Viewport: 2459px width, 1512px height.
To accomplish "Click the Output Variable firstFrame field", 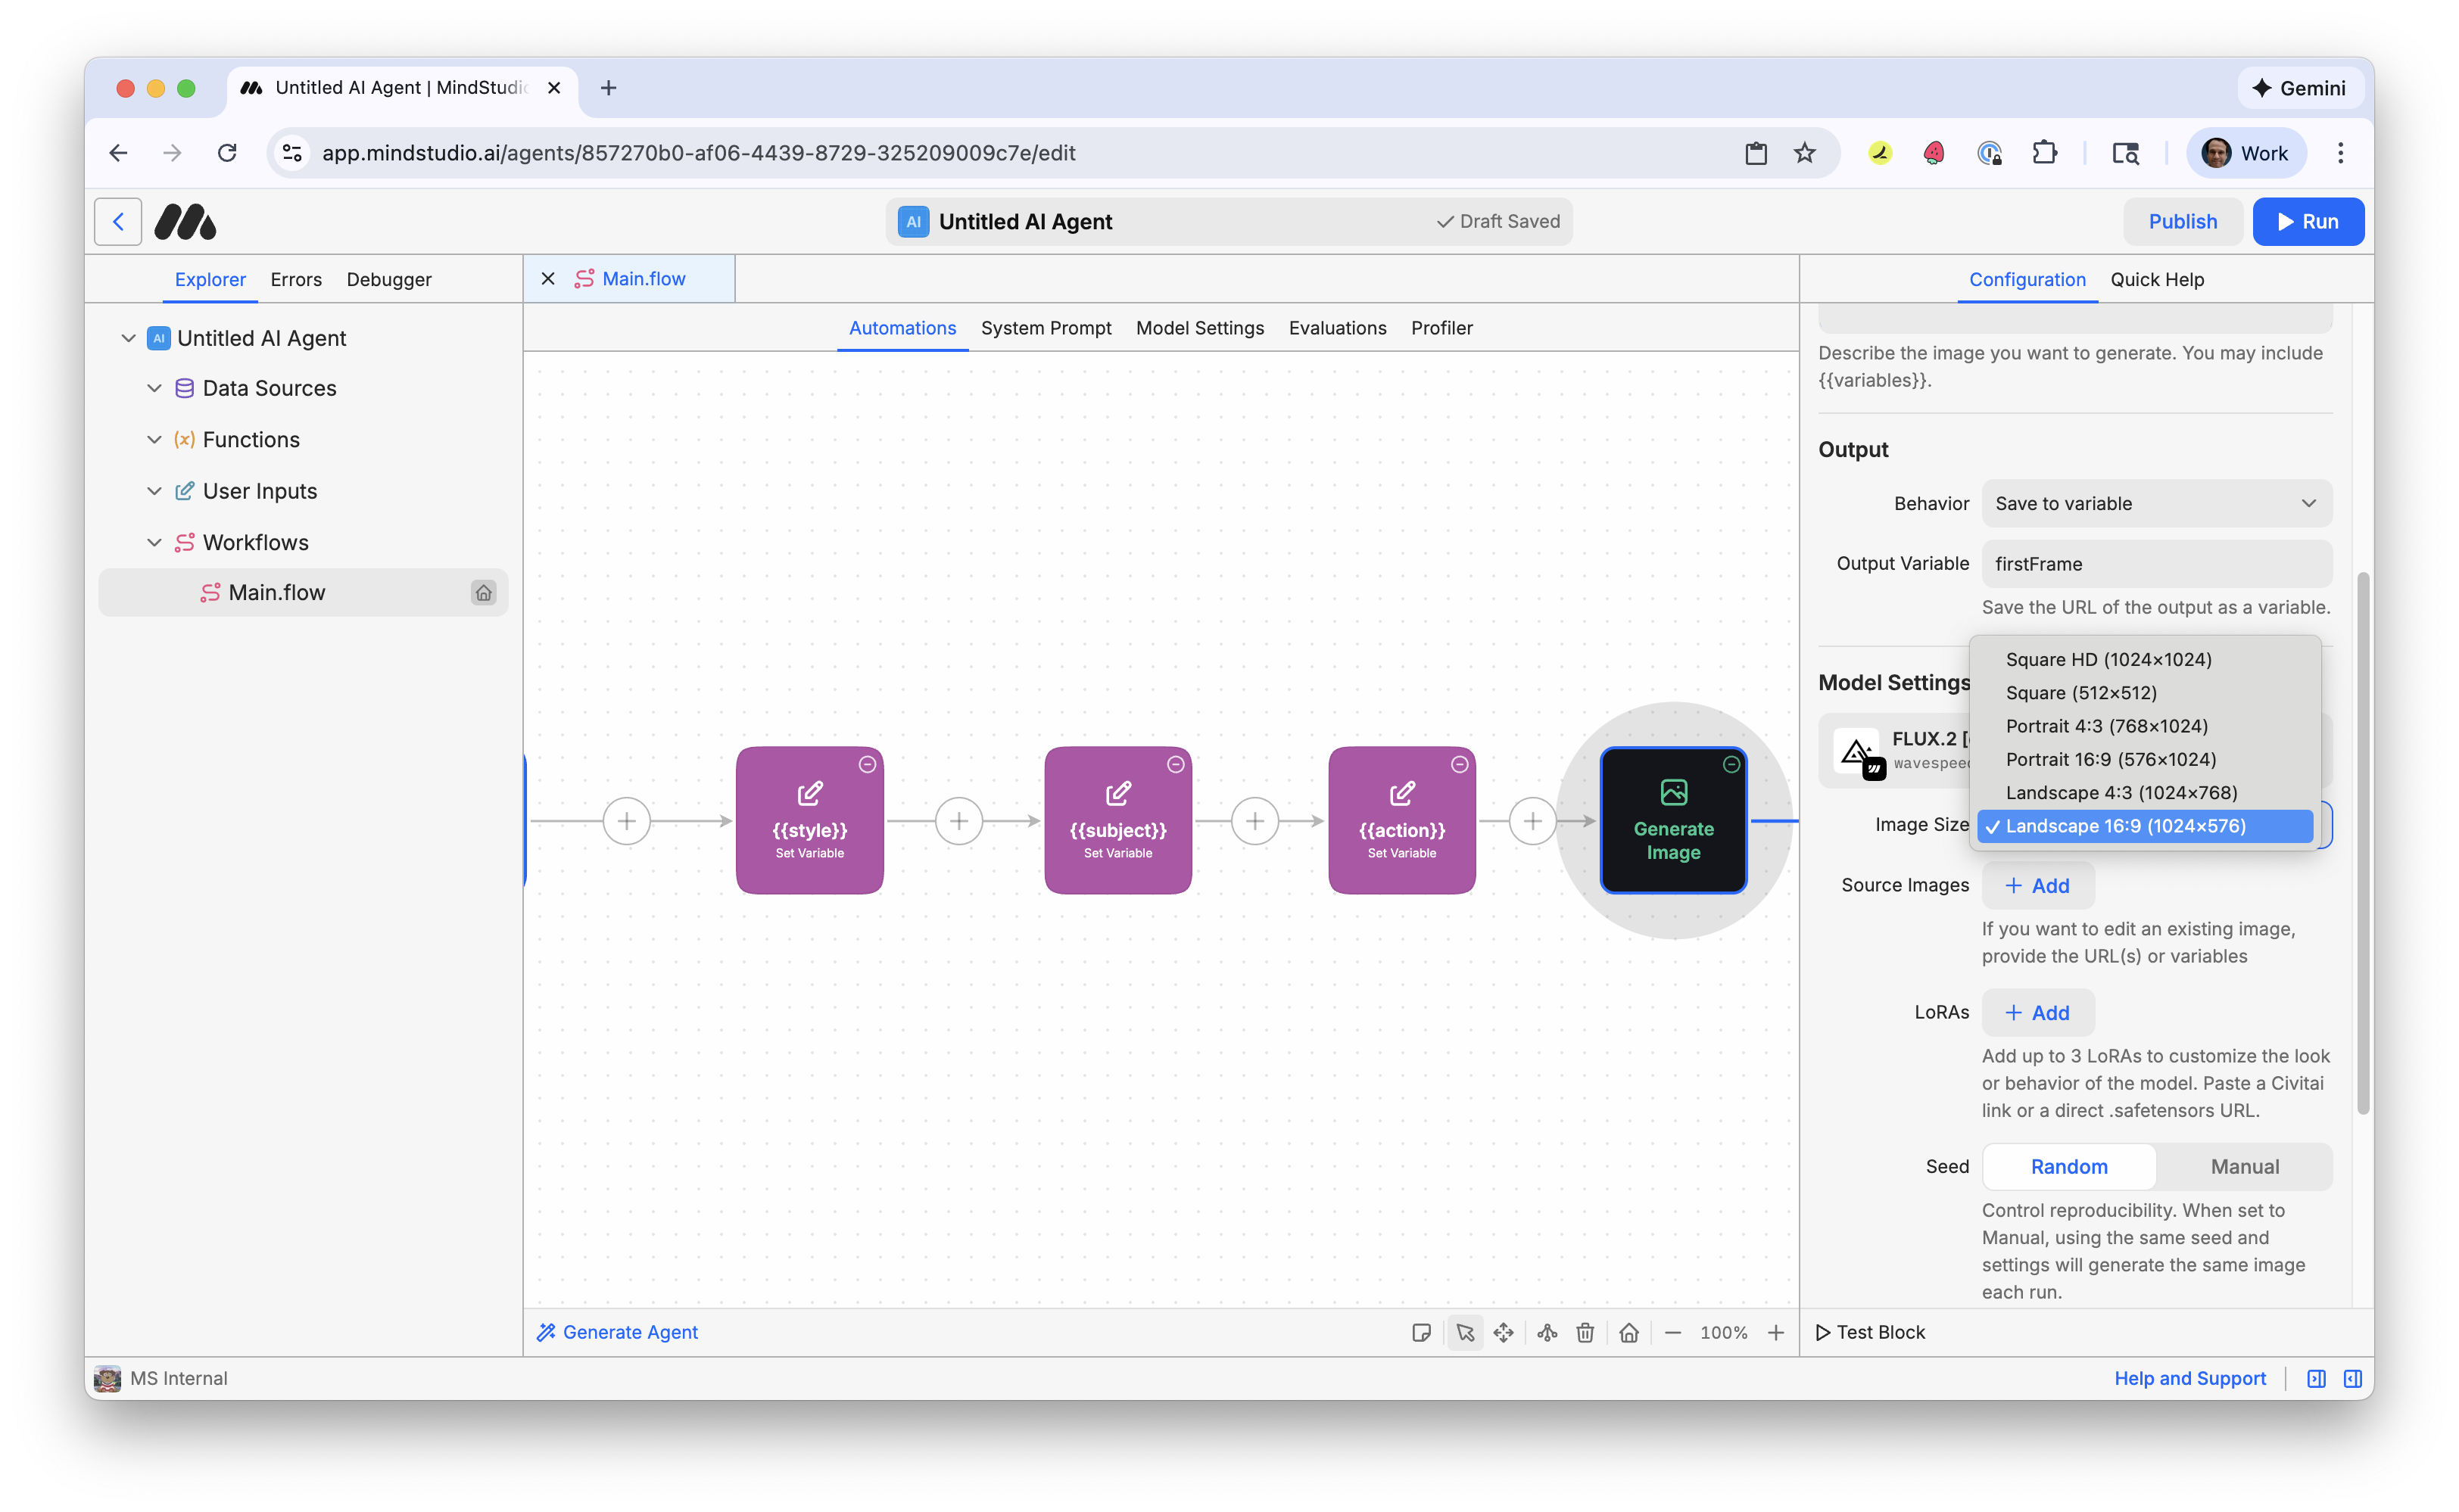I will pyautogui.click(x=2156, y=564).
